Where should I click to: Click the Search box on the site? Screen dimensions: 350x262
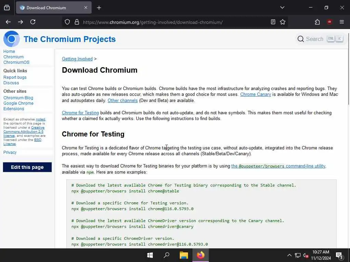point(320,39)
